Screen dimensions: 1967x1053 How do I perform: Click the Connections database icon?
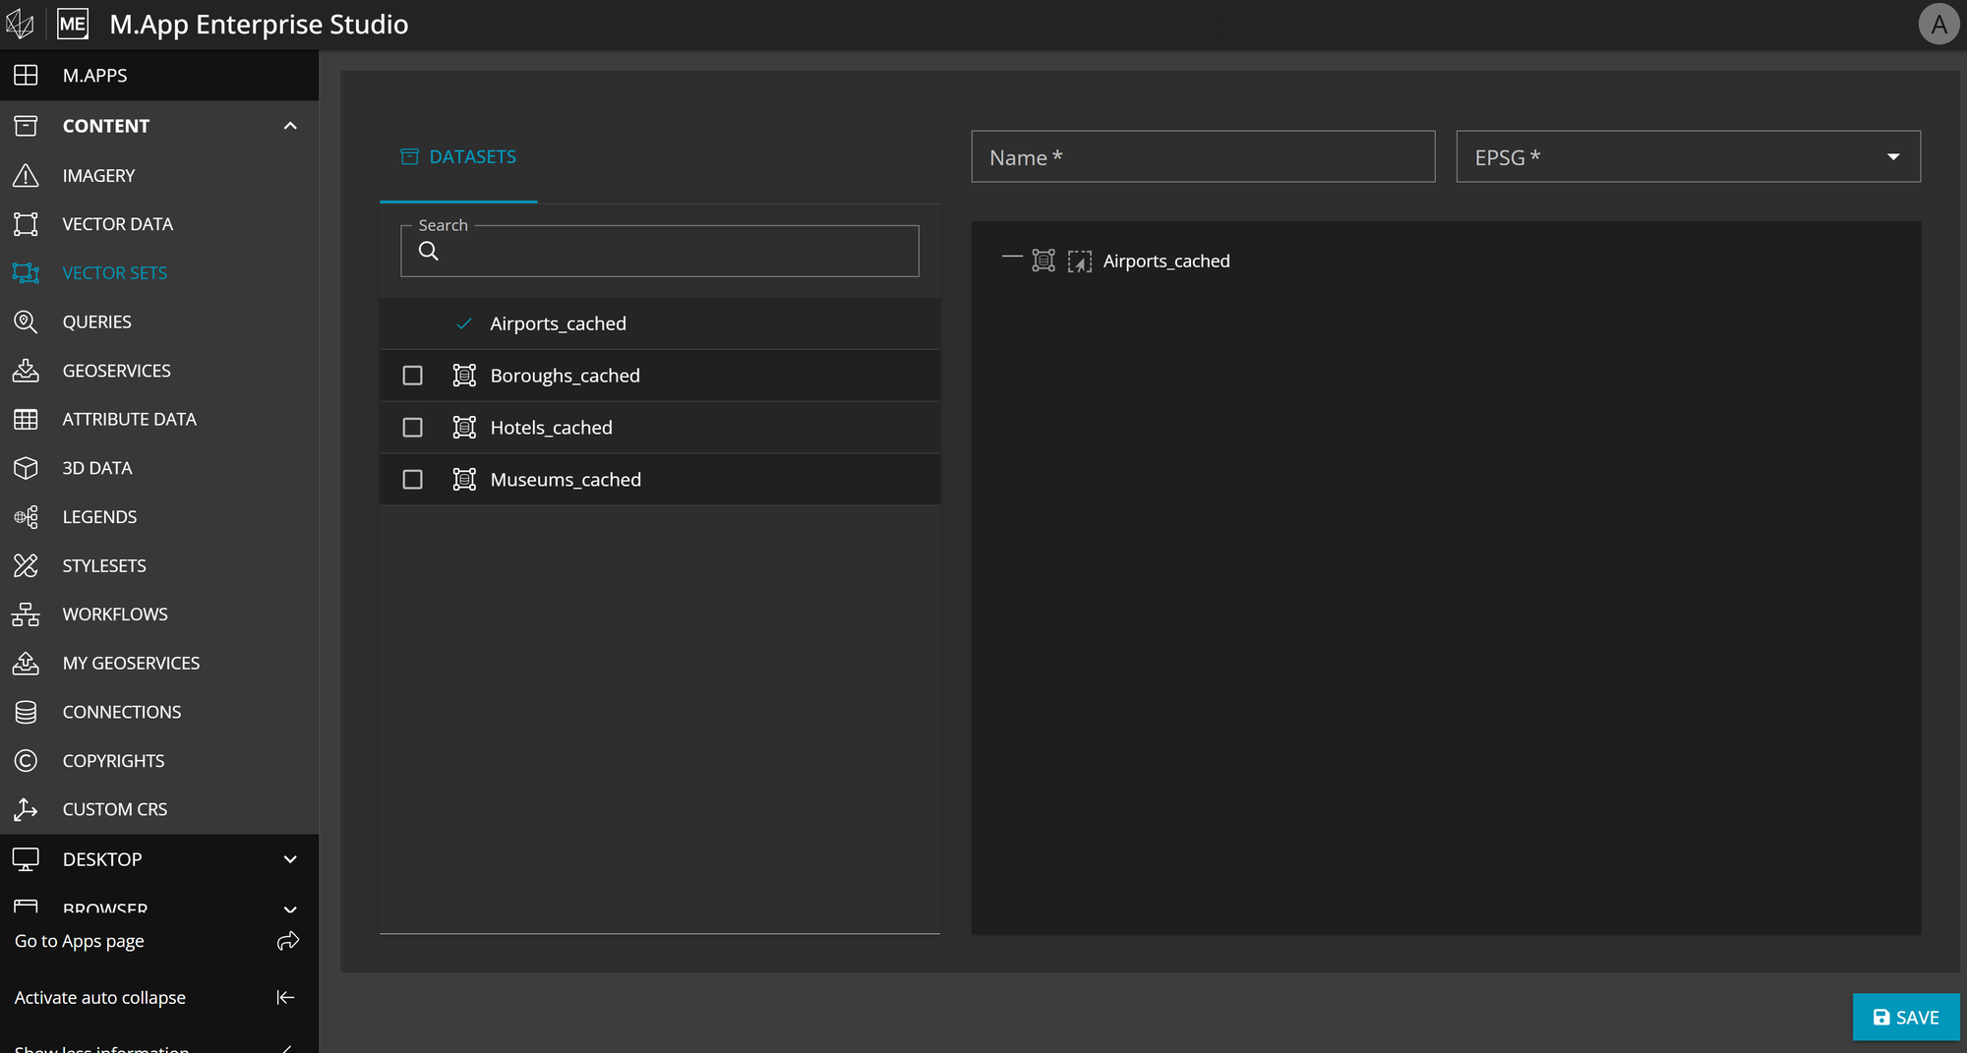[x=26, y=712]
